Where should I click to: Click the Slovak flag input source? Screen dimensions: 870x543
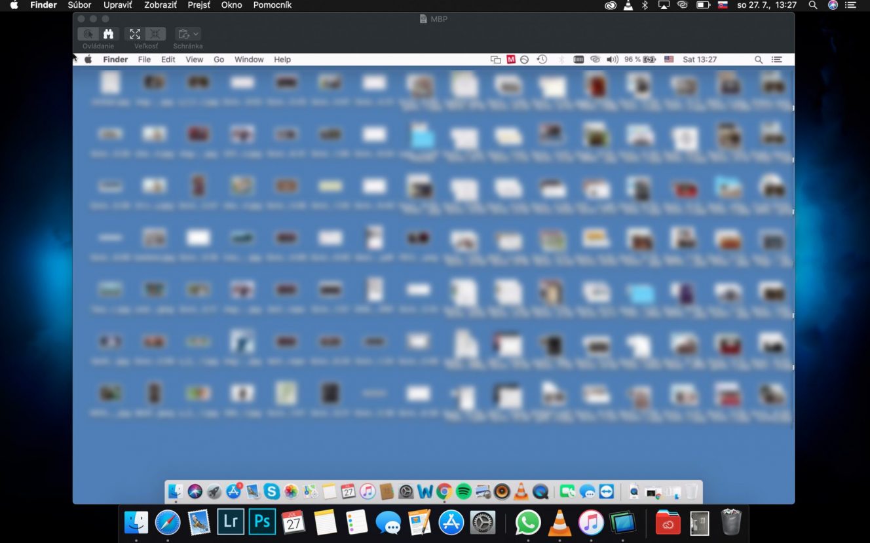(x=723, y=5)
